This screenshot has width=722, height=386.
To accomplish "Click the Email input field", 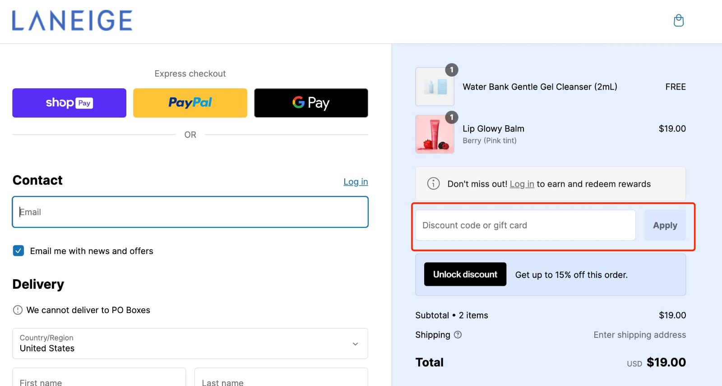I will (190, 212).
